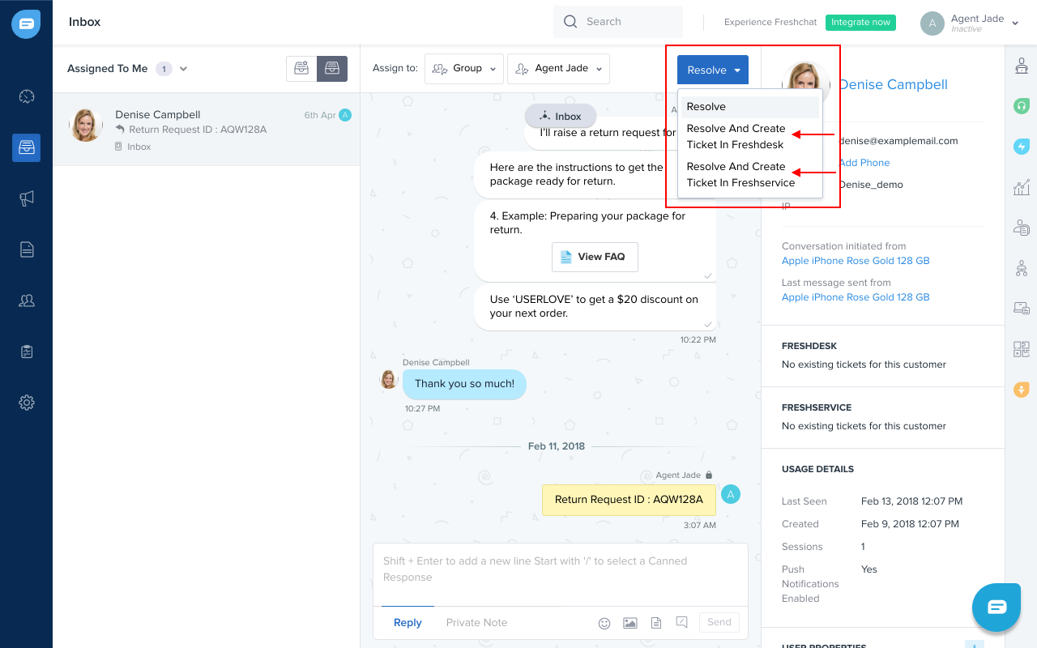Viewport: 1037px width, 648px height.
Task: Click the orange download circle icon
Action: [x=1022, y=390]
